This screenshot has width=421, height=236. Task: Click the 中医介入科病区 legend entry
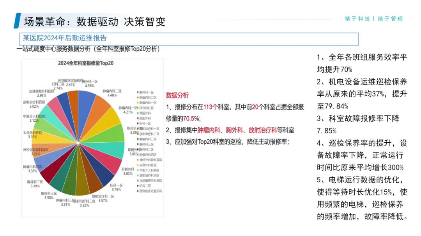coord(148,170)
